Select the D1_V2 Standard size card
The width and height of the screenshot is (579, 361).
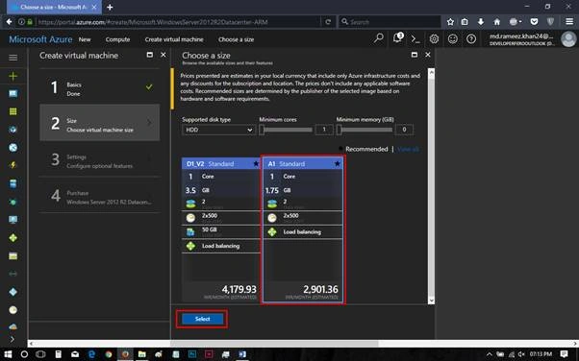221,230
